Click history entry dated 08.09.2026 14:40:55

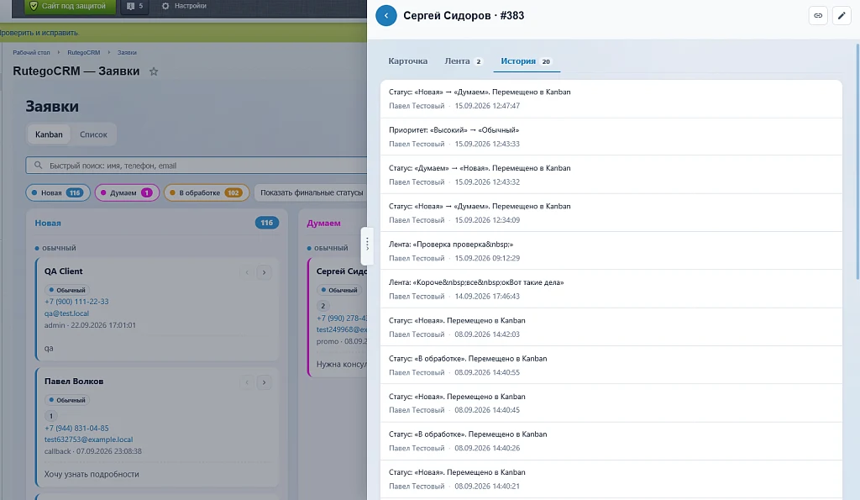[611, 365]
